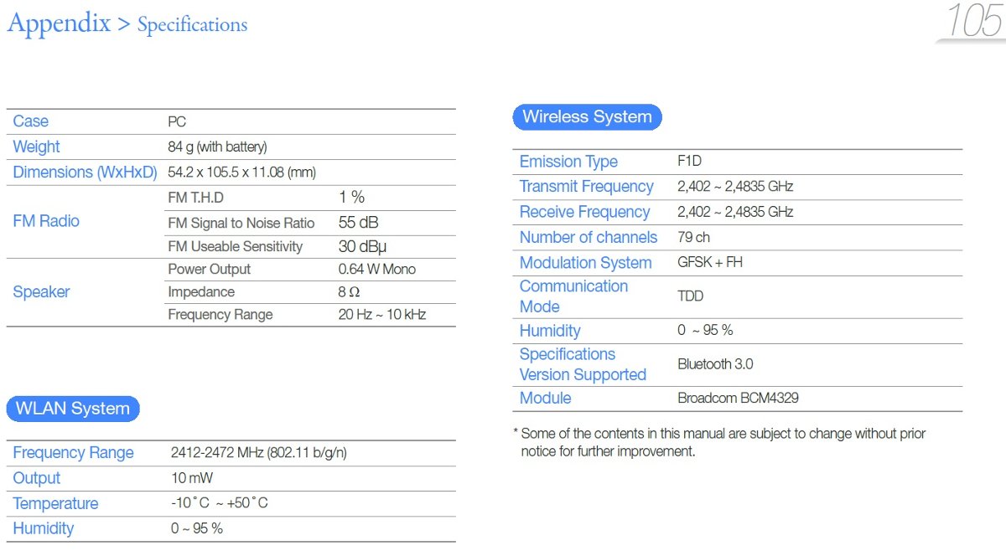Click the 'FM T.H.D' sub-label

click(x=195, y=198)
